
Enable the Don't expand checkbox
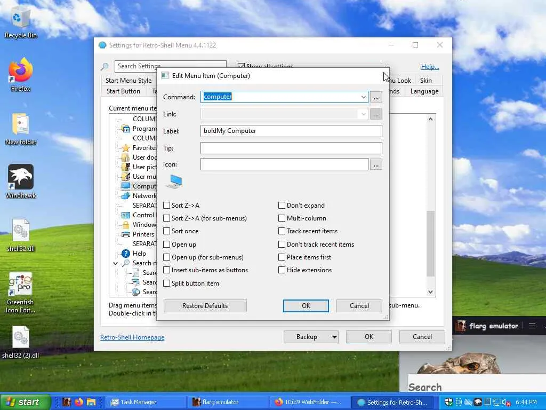coord(282,206)
